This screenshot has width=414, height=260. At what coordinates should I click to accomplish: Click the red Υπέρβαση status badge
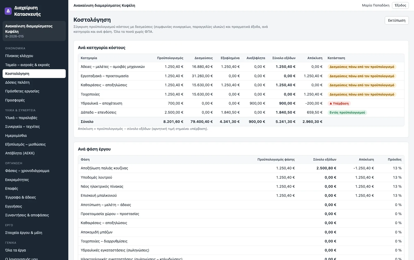[339, 103]
